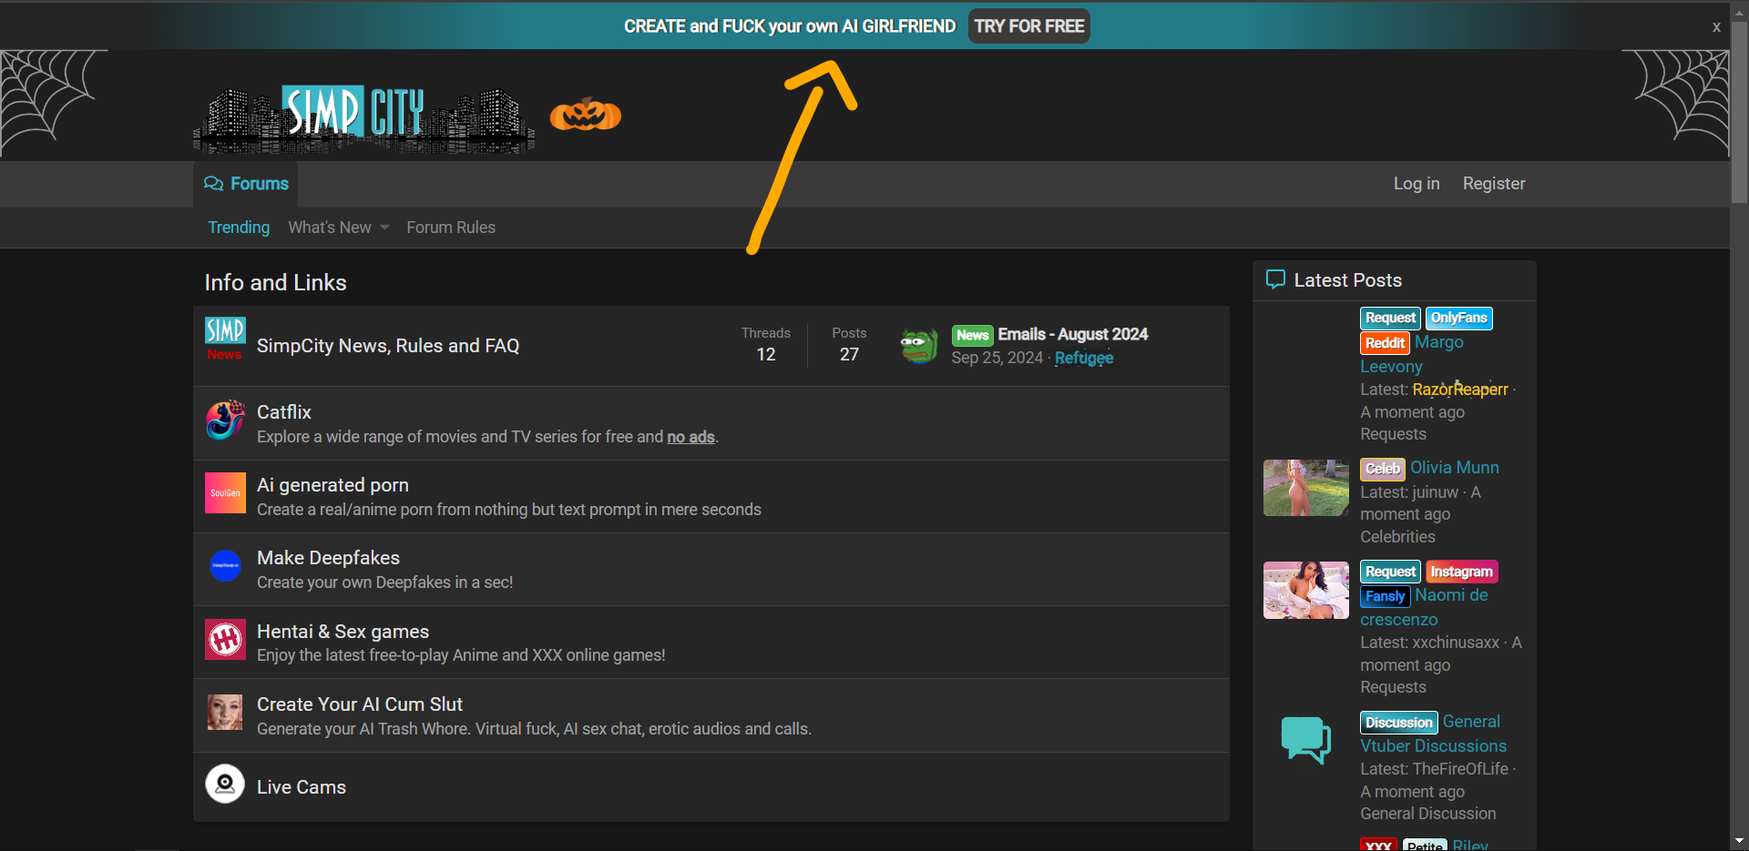Expand the What's New dropdown arrow
Screen dimensions: 1749x851
(384, 228)
